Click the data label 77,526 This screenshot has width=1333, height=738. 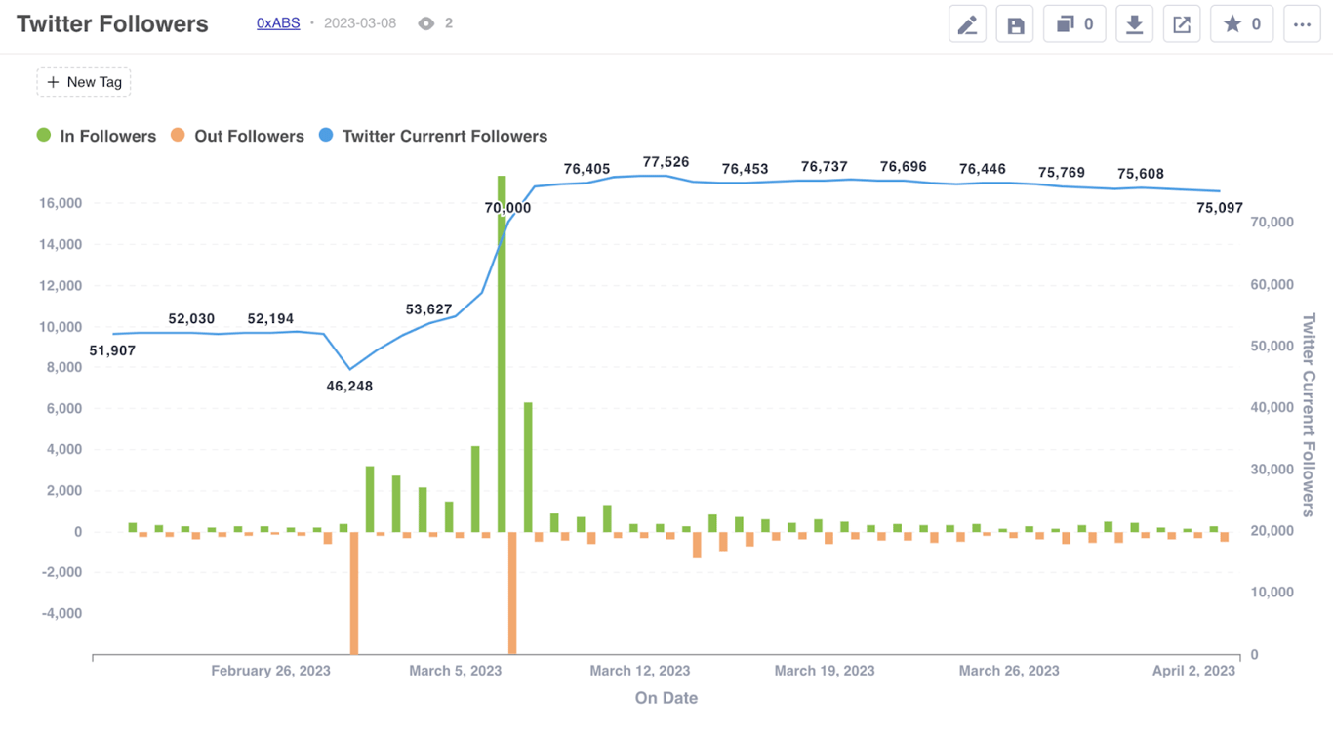click(666, 162)
